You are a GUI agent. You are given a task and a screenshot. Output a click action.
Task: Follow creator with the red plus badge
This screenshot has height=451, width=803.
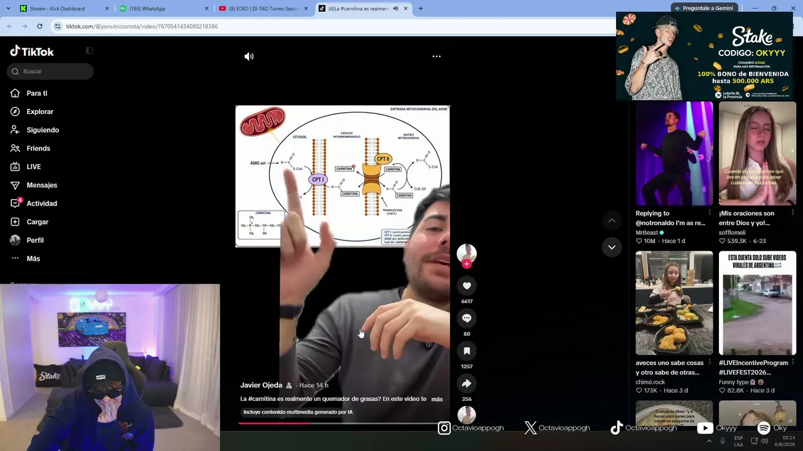point(467,264)
